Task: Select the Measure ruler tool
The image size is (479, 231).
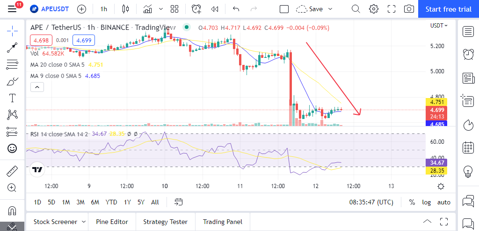Action: [x=13, y=171]
